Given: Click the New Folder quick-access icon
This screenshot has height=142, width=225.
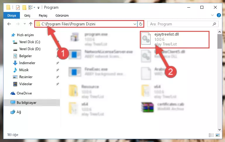Looking at the screenshot, I should click(24, 8).
